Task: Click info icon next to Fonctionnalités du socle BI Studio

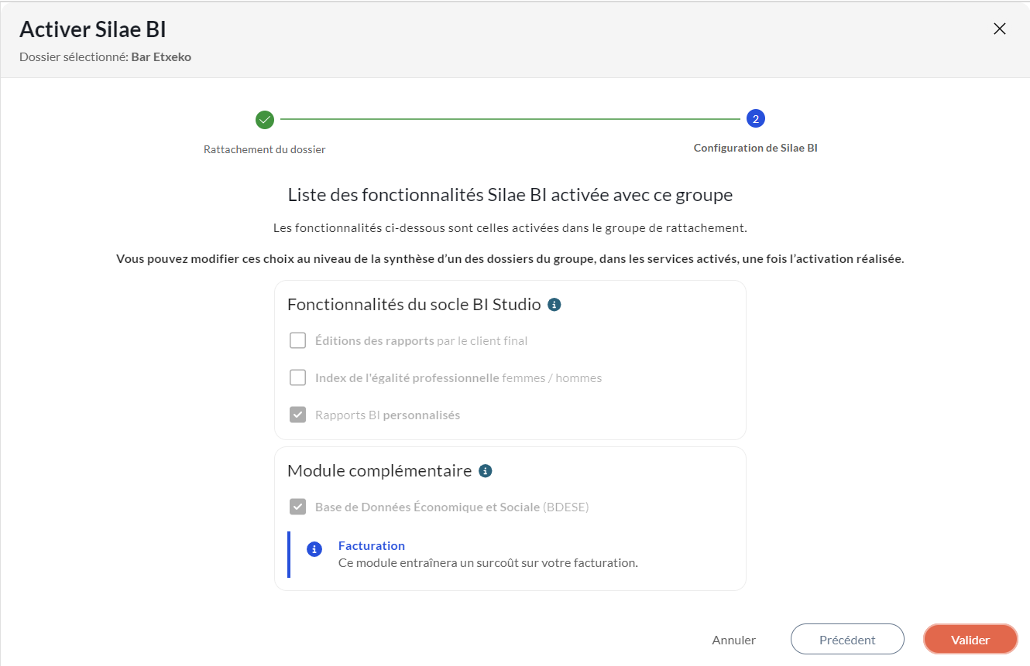Action: coord(554,305)
